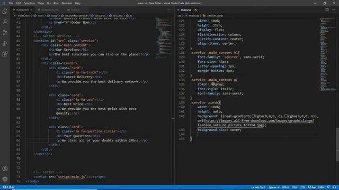Click the right editor's minimap
Image resolution: width=339 pixels, height=190 pixels.
point(327,55)
